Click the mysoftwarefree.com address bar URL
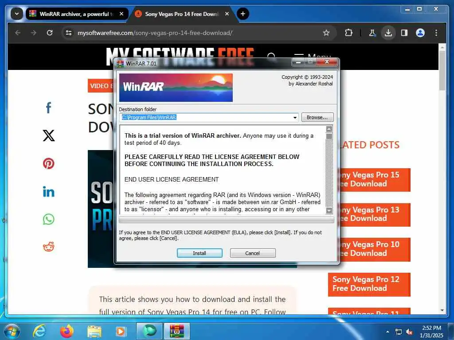 [x=155, y=33]
